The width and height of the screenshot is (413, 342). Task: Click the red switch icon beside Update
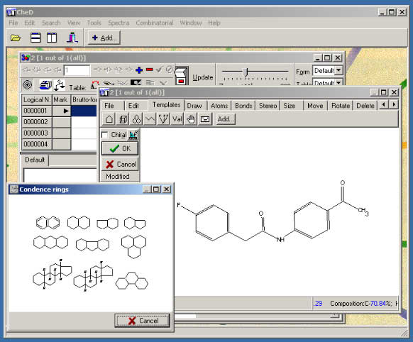click(182, 75)
